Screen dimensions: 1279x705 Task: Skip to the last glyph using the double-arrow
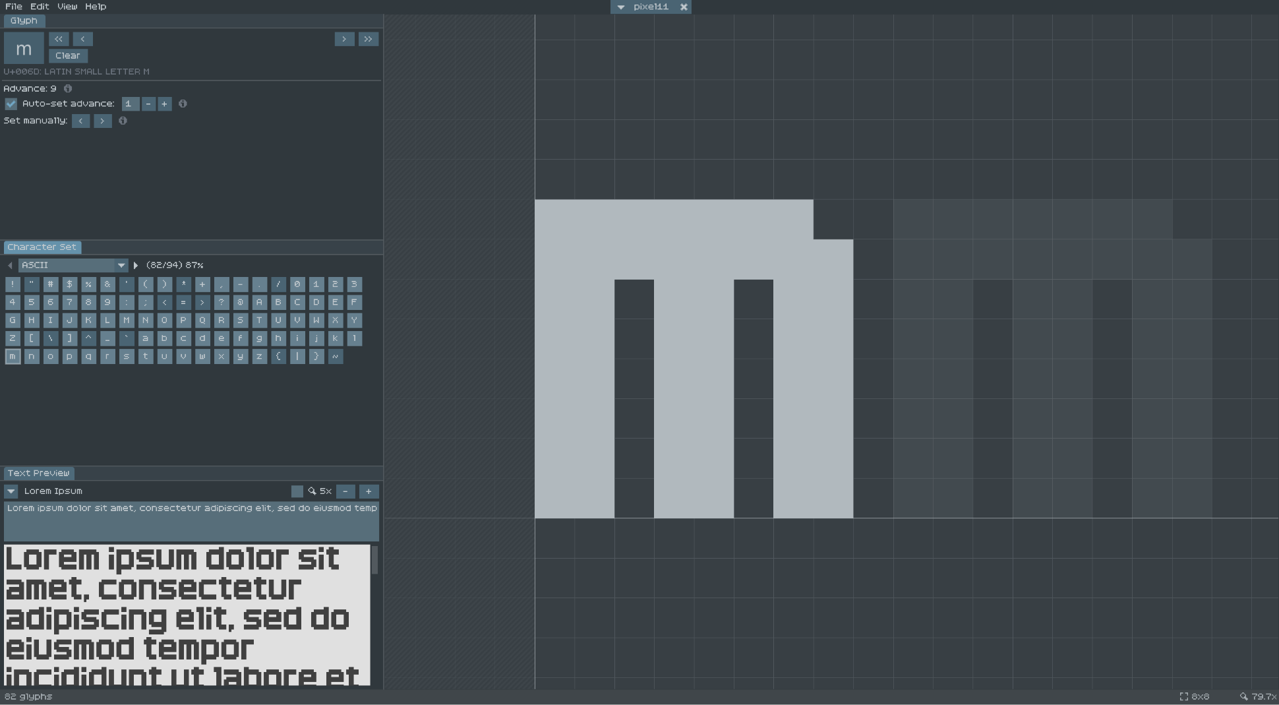368,39
